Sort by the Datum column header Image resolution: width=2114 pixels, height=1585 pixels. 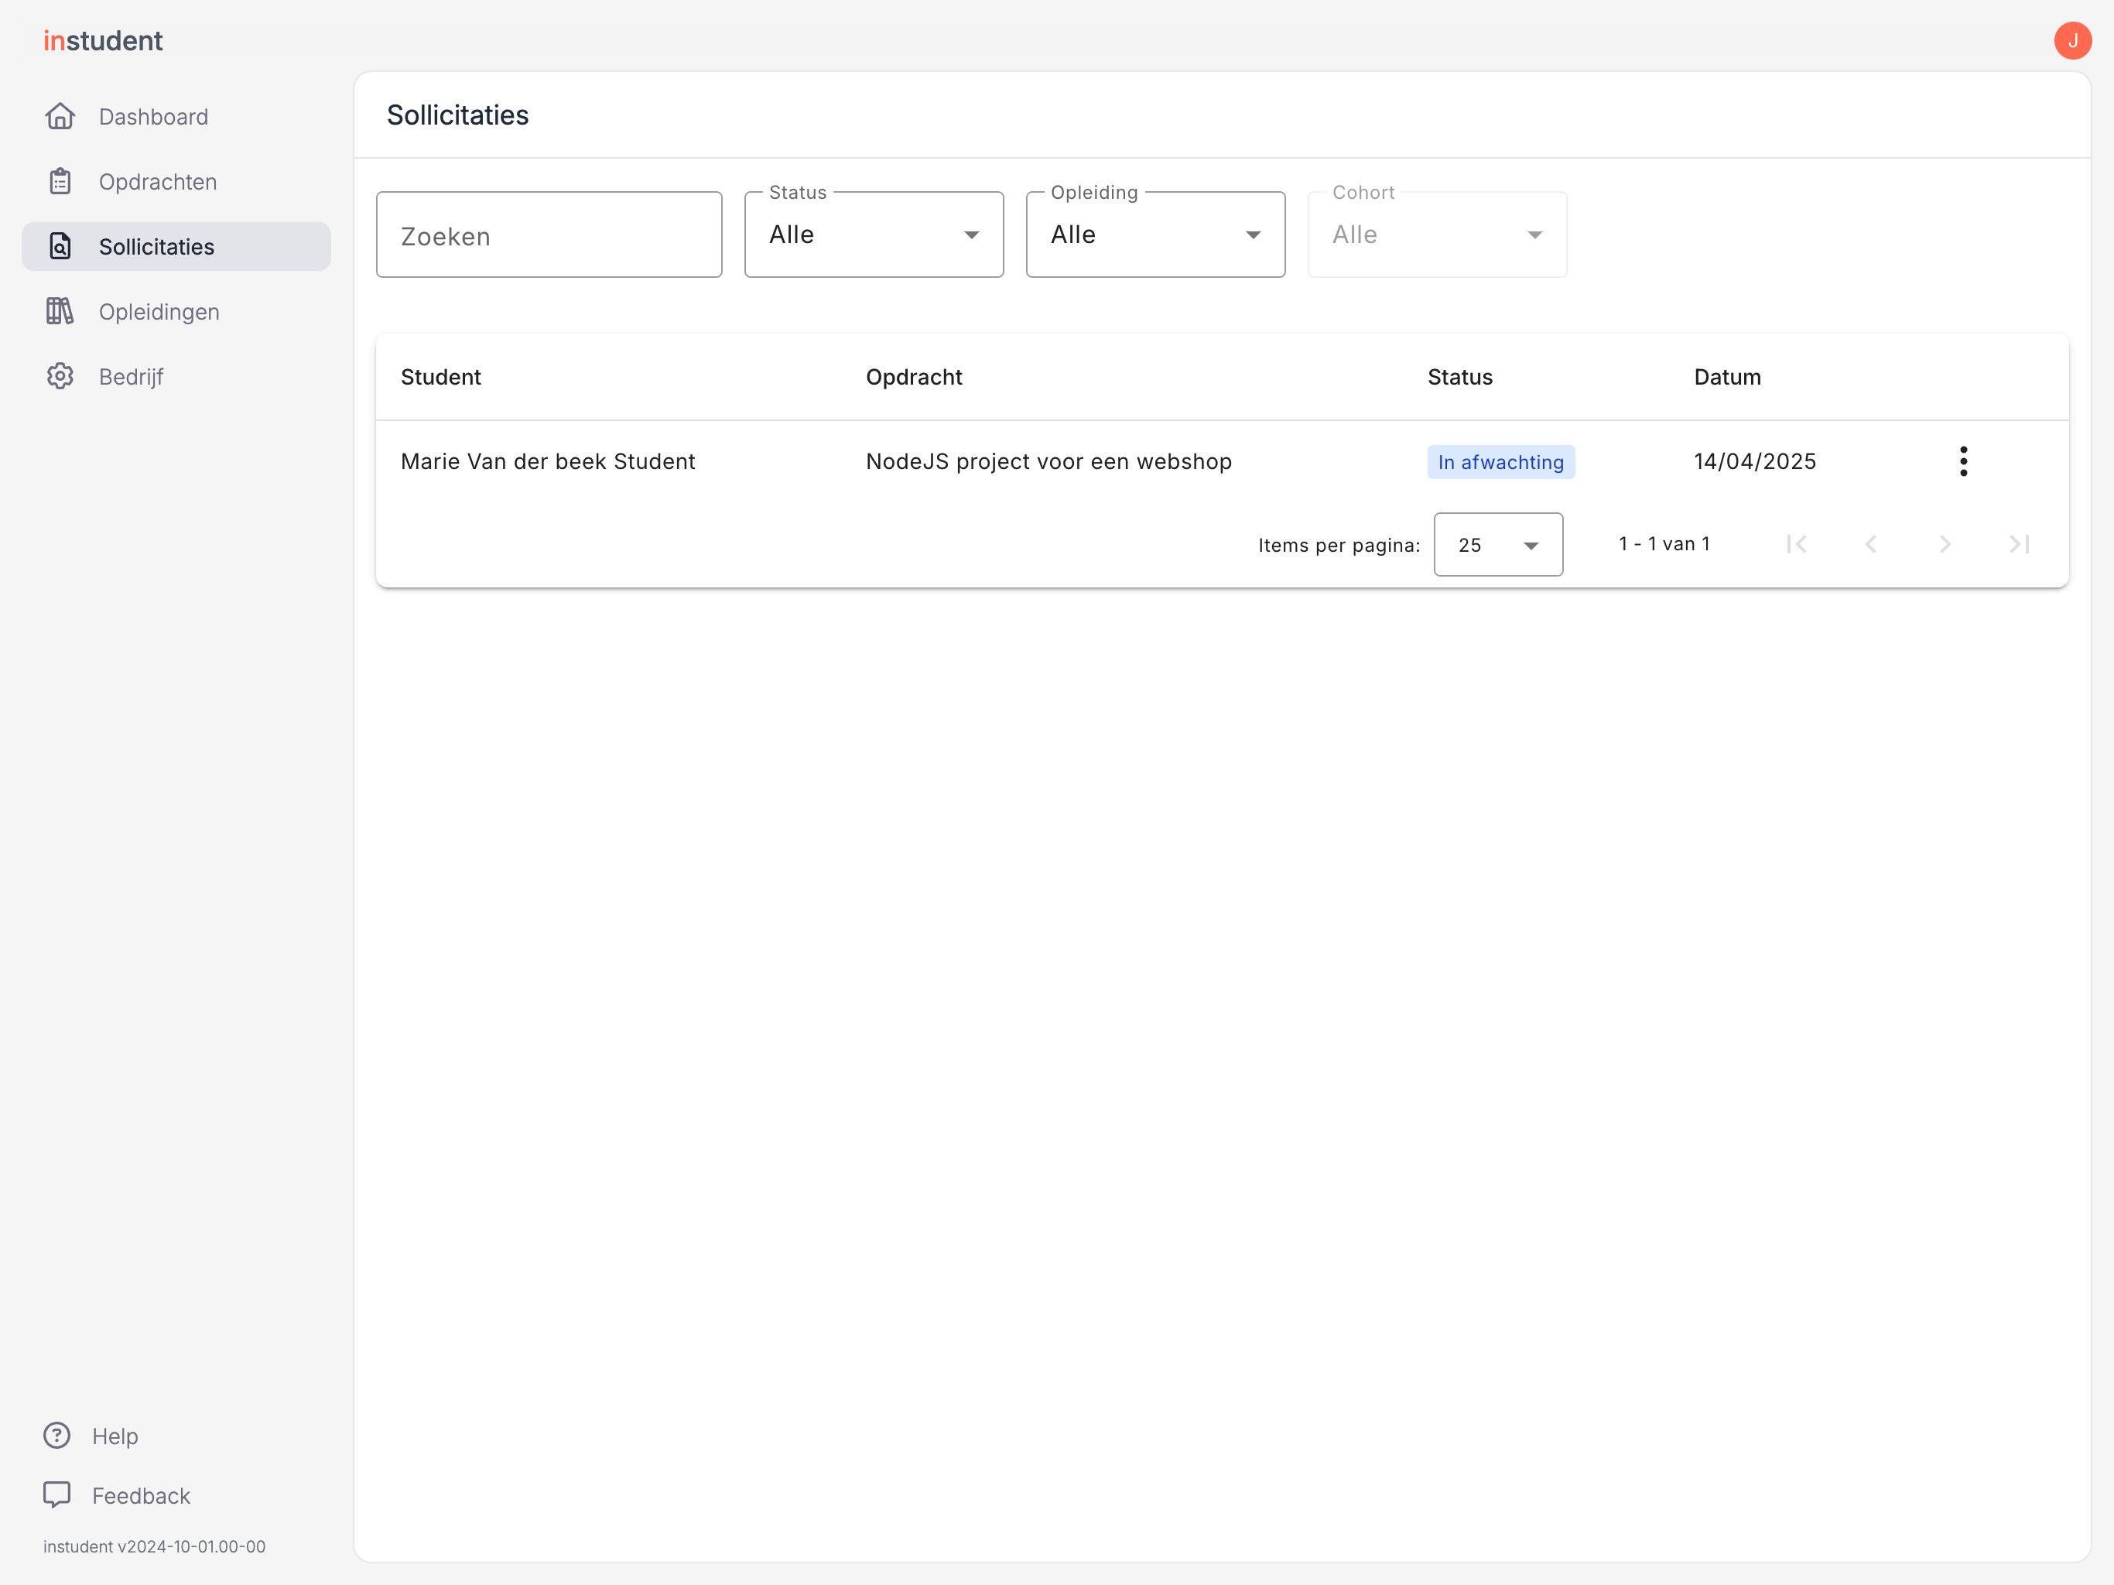click(x=1727, y=378)
